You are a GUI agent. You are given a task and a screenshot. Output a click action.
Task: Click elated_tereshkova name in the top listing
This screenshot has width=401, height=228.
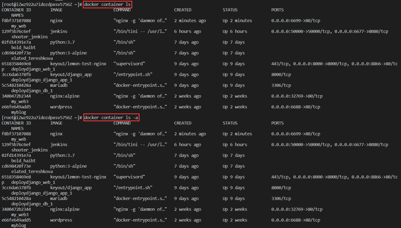(32, 58)
